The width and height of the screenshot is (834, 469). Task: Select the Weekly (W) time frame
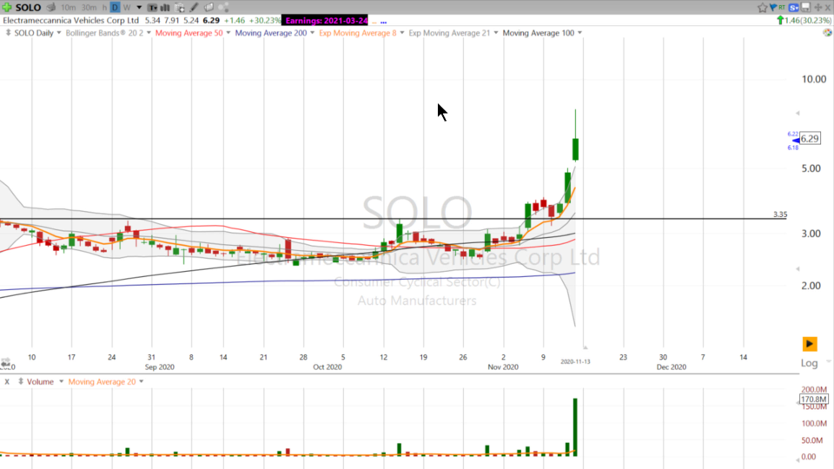(127, 8)
